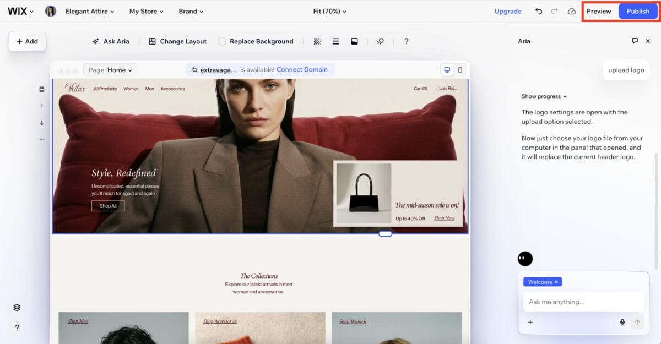
Task: Open the Fit (70%) zoom dropdown
Action: pyautogui.click(x=329, y=11)
